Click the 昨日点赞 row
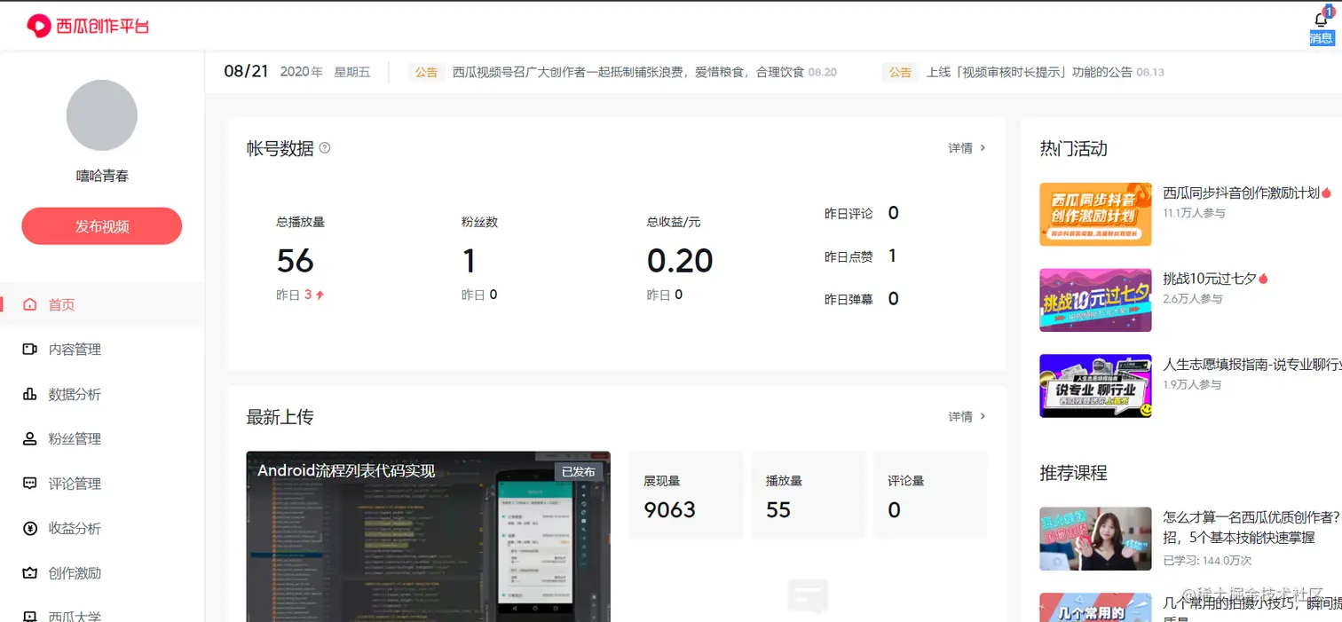The width and height of the screenshot is (1342, 622). coord(861,256)
